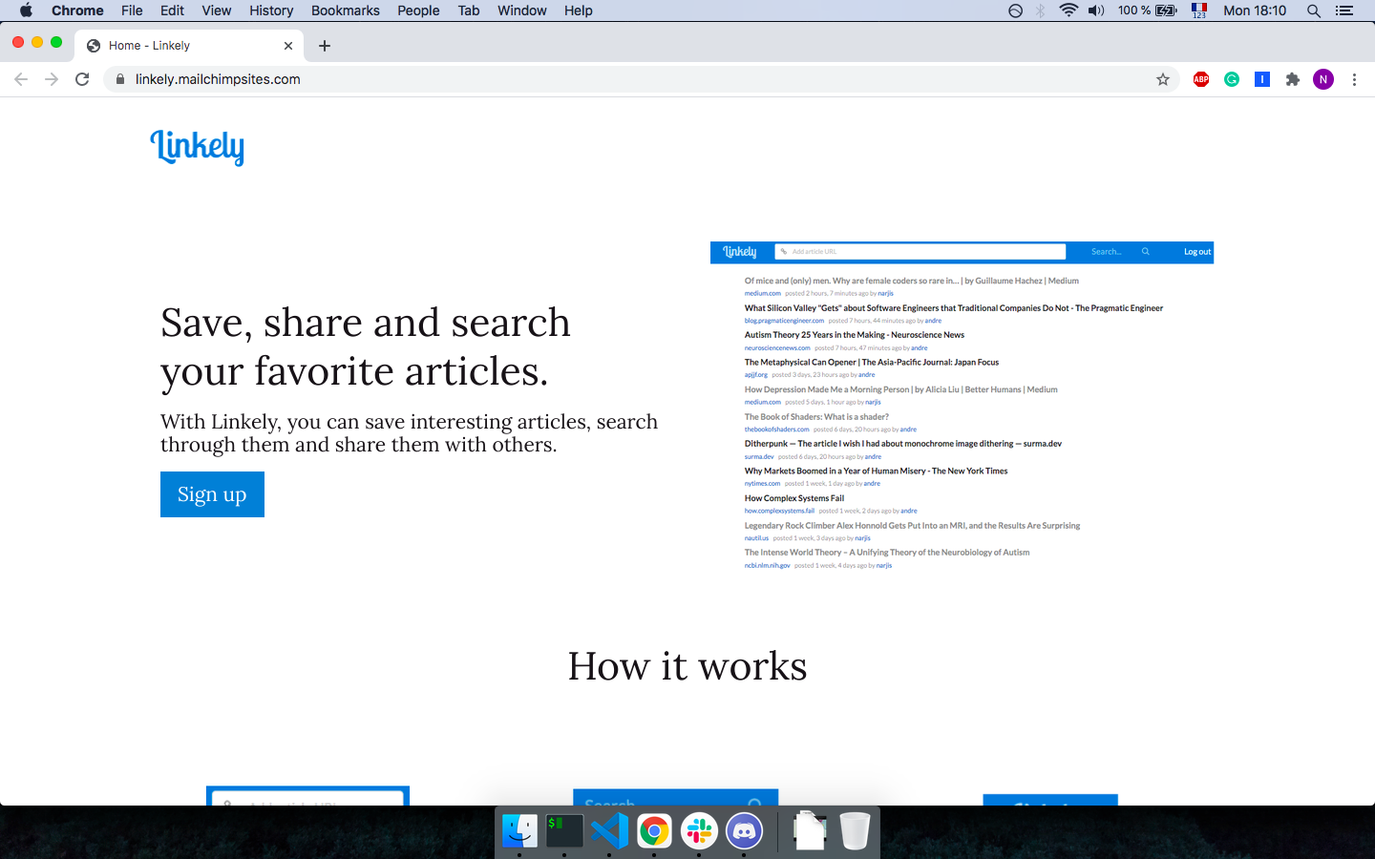This screenshot has height=859, width=1375.
Task: Open Terminal from the Dock
Action: [564, 831]
